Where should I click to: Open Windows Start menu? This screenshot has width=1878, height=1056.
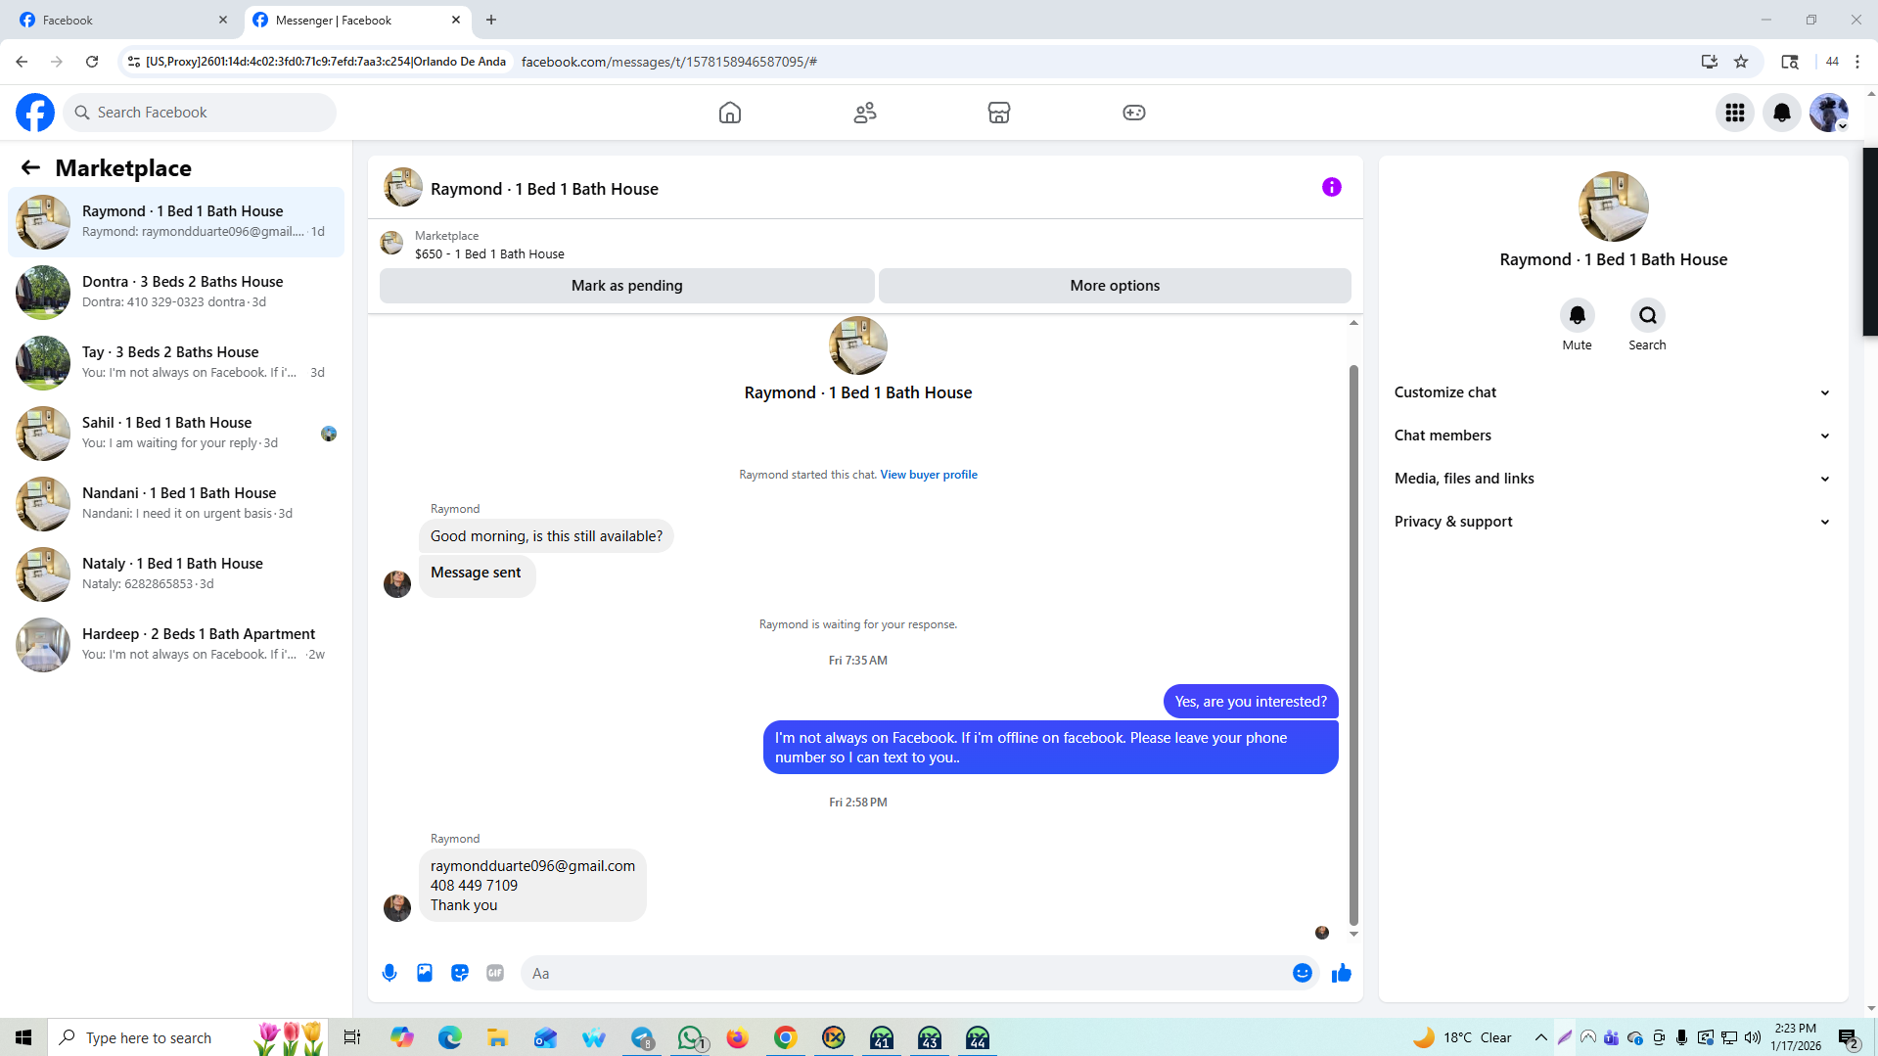(x=23, y=1037)
